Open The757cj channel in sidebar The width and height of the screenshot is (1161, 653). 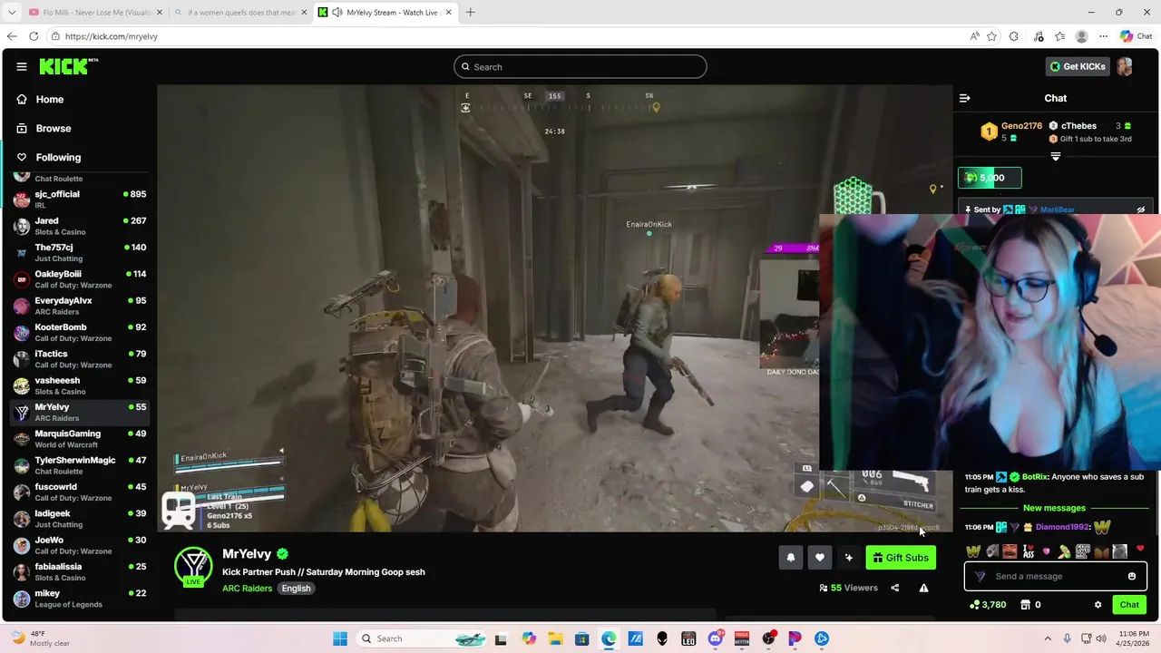point(79,253)
